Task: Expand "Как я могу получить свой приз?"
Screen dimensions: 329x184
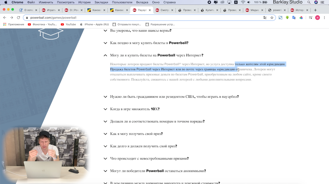Action: click(133, 134)
